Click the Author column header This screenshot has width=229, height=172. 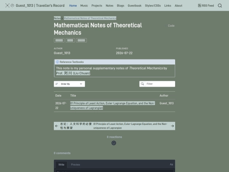coord(164,96)
